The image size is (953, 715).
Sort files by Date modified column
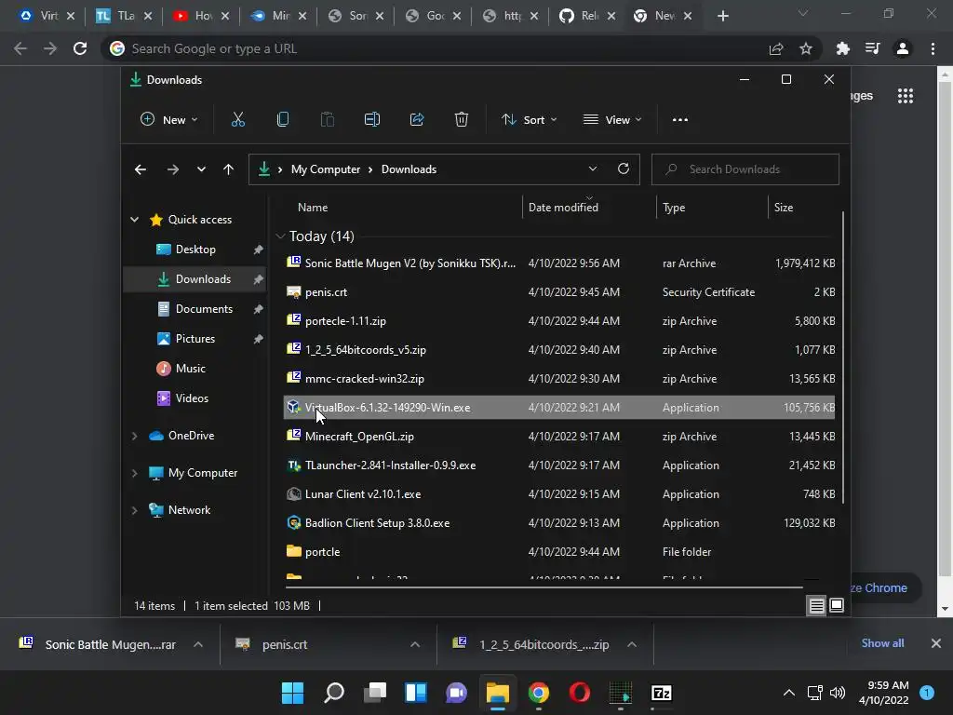(x=563, y=208)
